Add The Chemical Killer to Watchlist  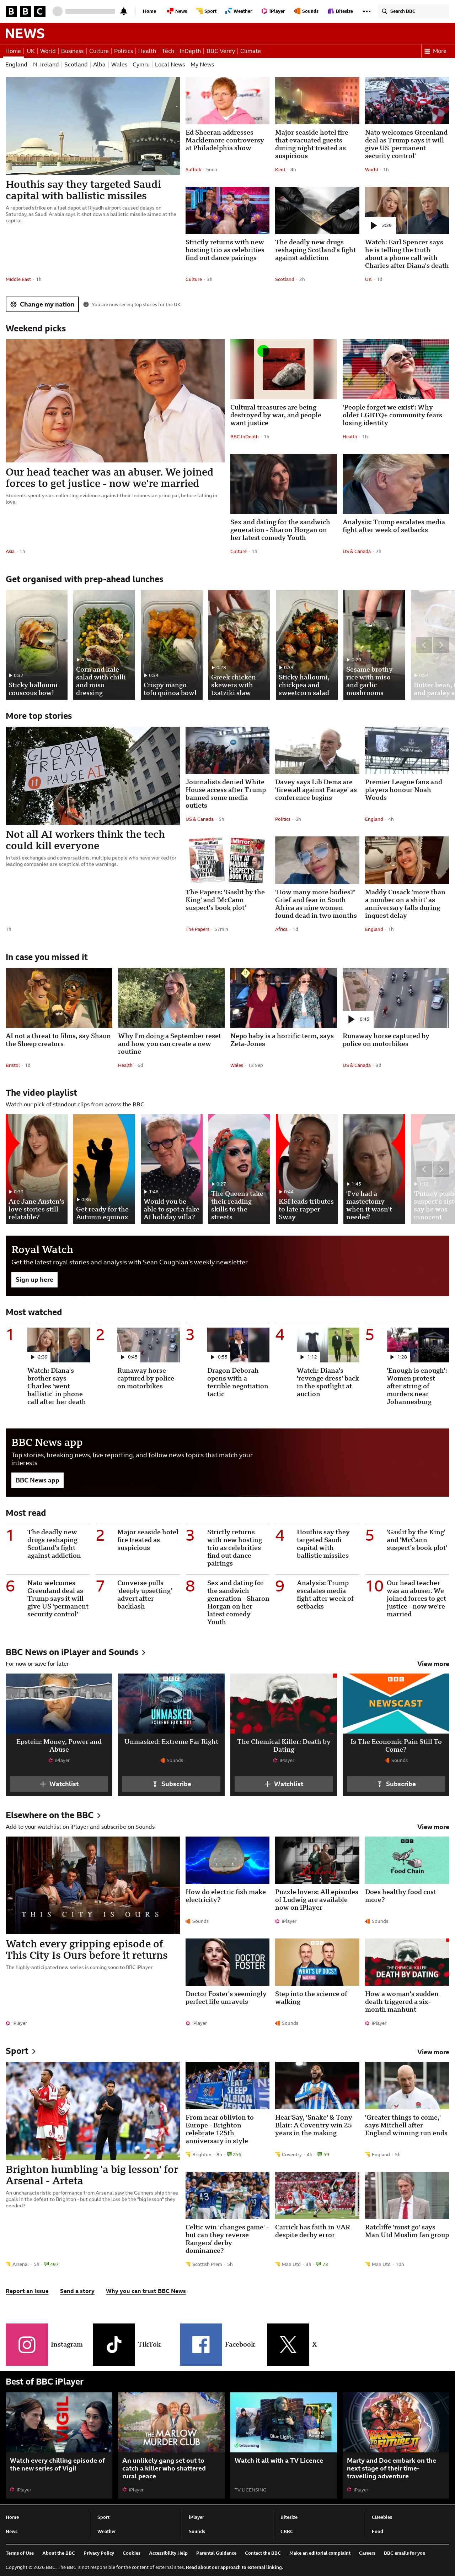284,1784
